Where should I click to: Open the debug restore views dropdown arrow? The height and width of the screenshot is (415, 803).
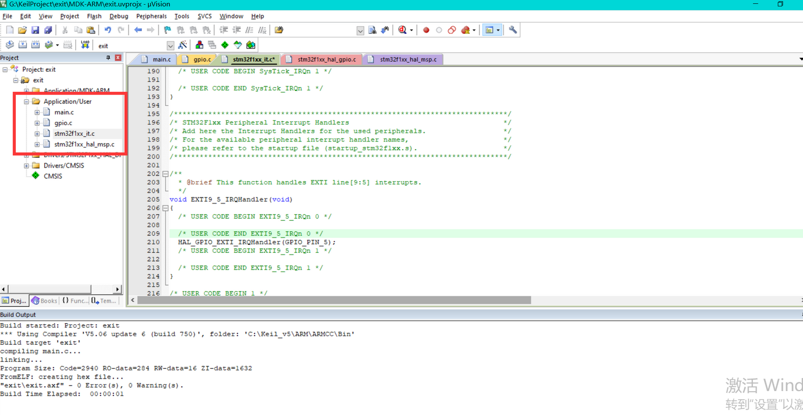[411, 30]
